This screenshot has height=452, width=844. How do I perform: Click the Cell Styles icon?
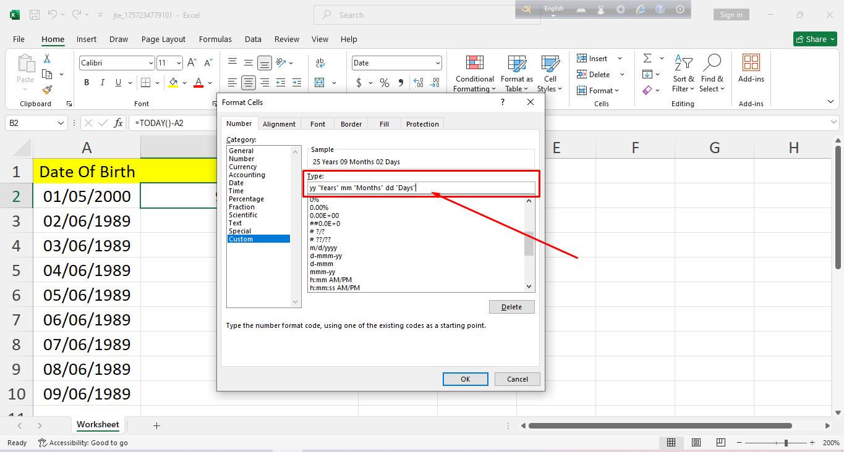(550, 64)
